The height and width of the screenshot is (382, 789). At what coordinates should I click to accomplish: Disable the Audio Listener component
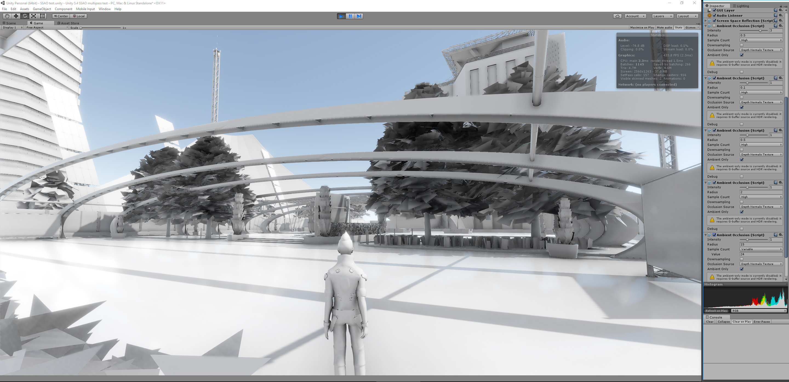coord(714,15)
